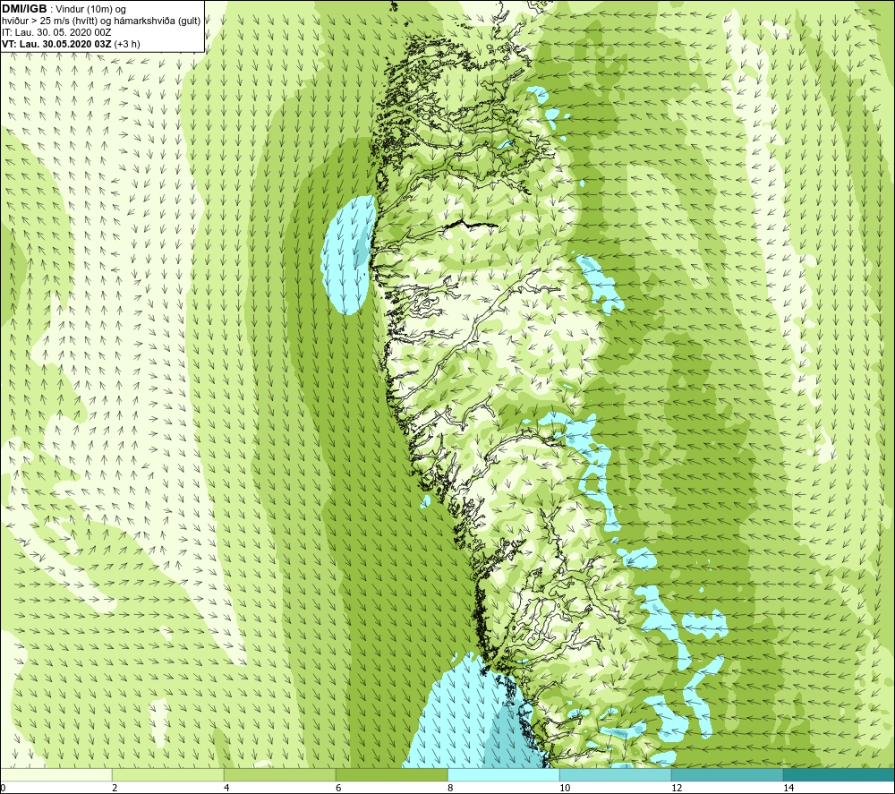Click the 8–10 m/s light cyan colorbar segment
Image resolution: width=895 pixels, height=794 pixels.
point(503,774)
